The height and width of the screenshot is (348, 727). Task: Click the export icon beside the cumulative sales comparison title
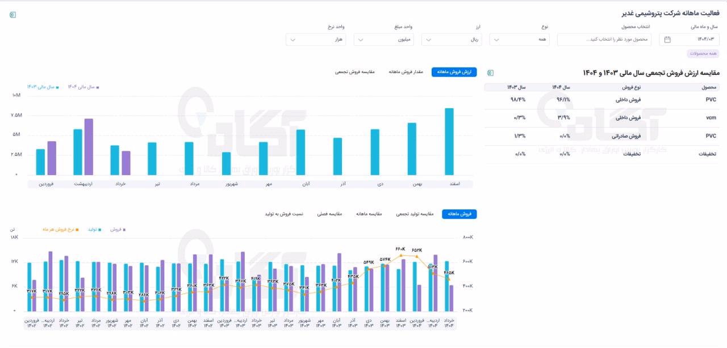pyautogui.click(x=491, y=73)
